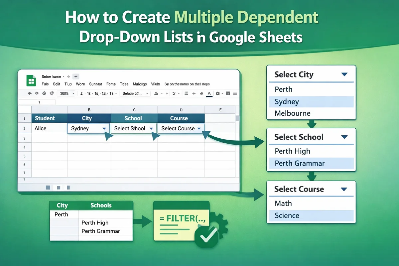399x266 pixels.
Task: Pick Science in the Select Course panel
Action: (x=311, y=215)
